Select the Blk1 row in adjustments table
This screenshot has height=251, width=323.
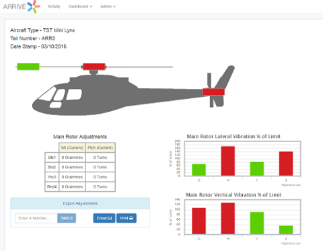80,157
